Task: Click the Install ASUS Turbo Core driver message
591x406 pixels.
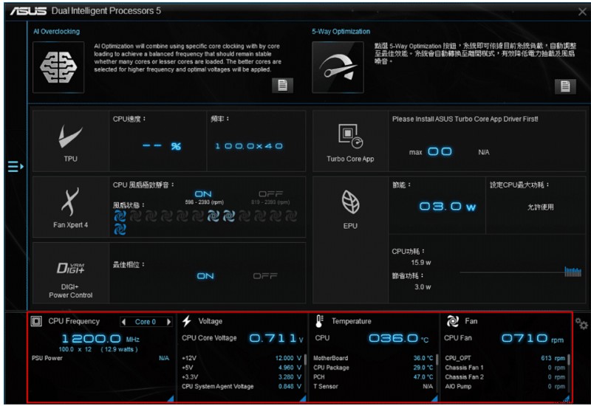Action: coord(465,119)
